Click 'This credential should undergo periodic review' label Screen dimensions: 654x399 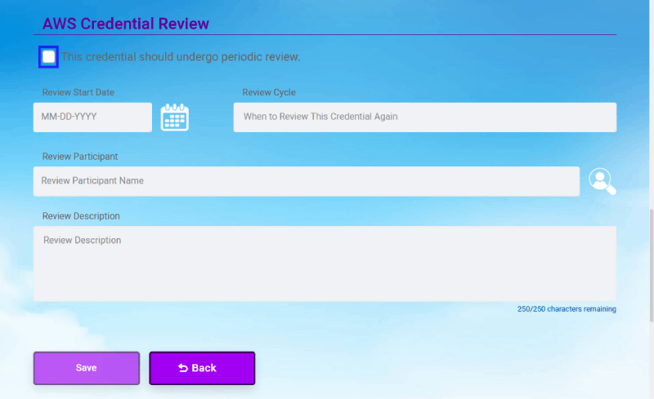pos(181,56)
